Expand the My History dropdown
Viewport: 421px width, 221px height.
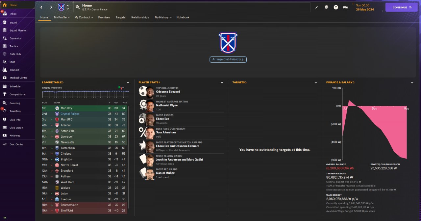pos(163,17)
